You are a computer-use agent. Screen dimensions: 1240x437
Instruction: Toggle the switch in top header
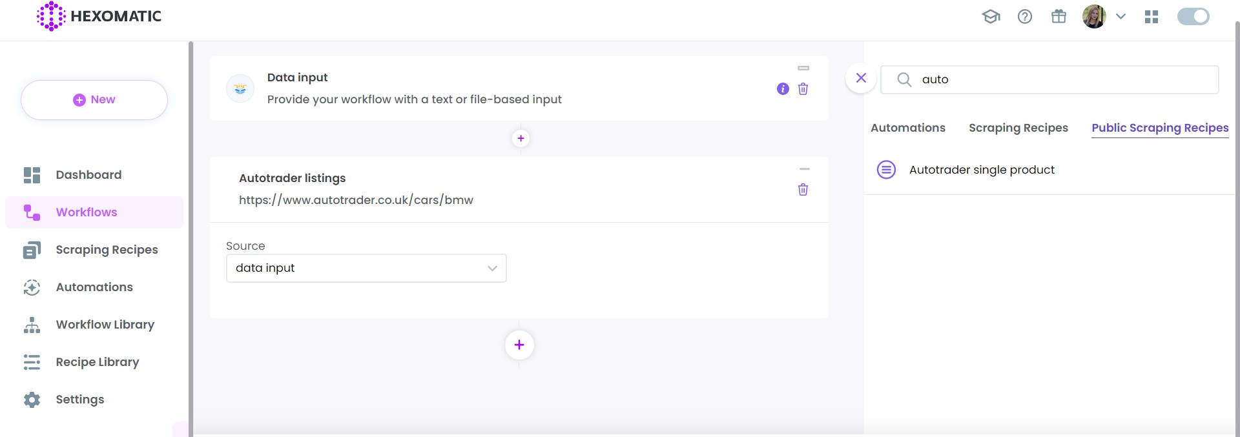click(1193, 17)
